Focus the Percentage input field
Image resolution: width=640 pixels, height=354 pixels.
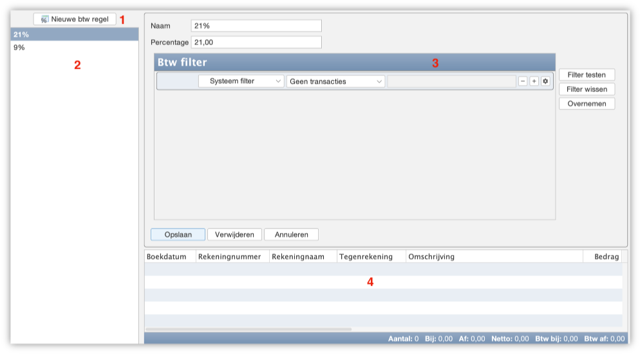[x=256, y=42]
